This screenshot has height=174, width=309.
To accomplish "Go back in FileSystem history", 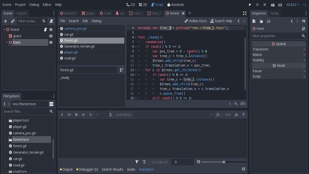I will 4,104.
